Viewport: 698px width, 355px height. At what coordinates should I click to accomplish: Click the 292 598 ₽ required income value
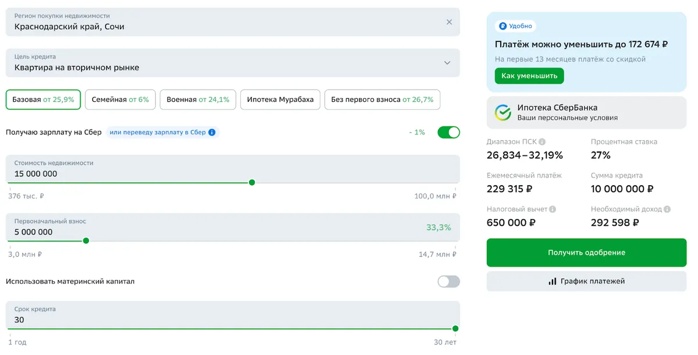(615, 223)
